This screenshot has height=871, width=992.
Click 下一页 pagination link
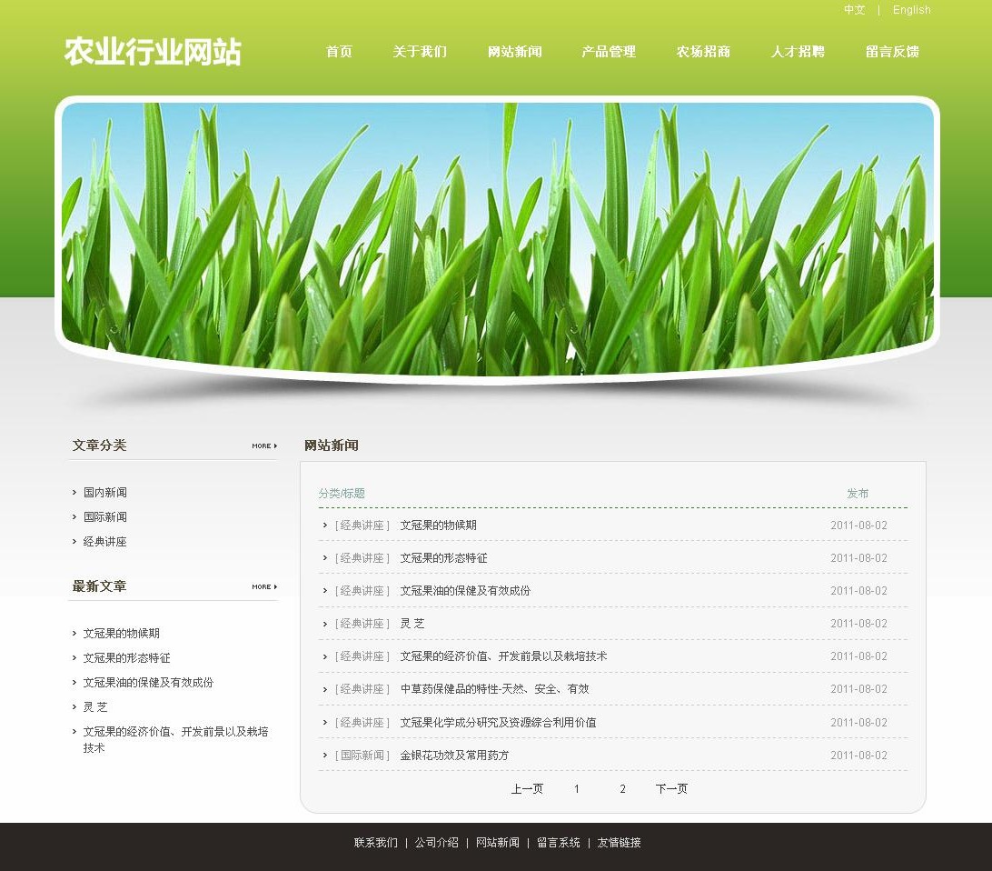[x=671, y=789]
